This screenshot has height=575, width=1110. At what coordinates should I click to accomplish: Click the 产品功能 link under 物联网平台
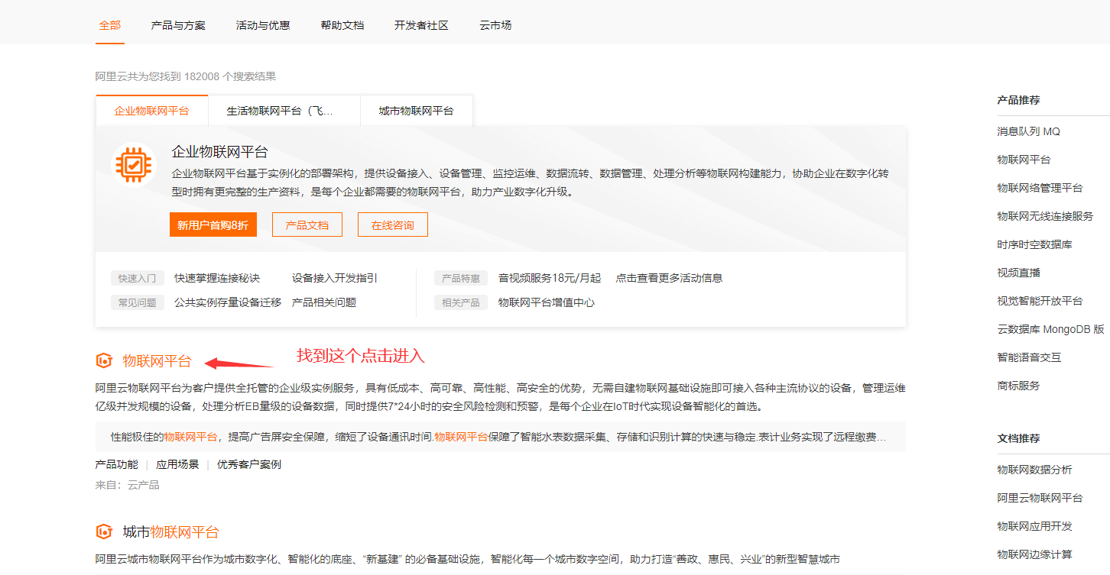point(117,464)
